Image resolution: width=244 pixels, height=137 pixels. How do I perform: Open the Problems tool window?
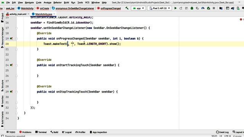click(26, 132)
